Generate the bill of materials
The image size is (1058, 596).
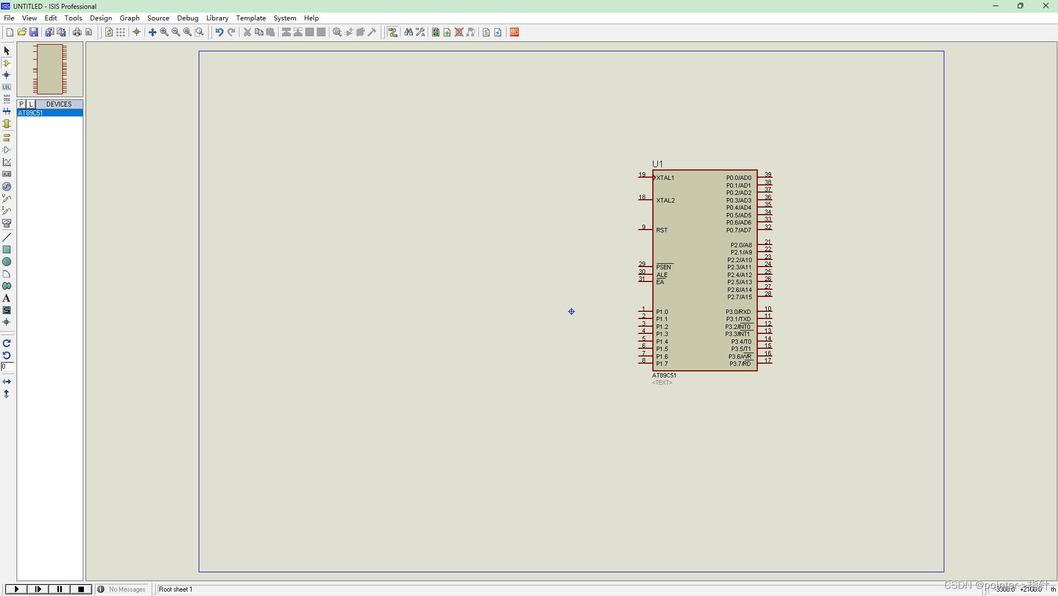tap(486, 32)
